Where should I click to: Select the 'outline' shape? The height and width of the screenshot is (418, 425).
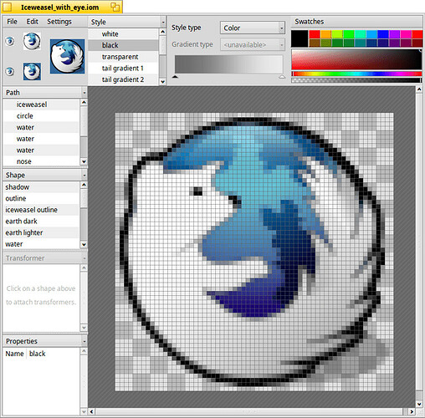(41, 198)
